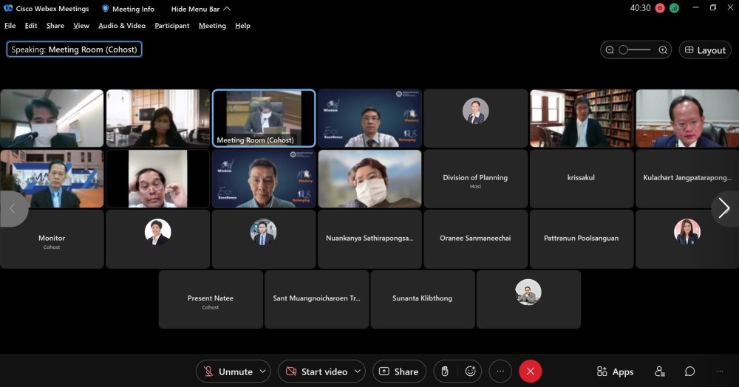Open the chat bubble icon
This screenshot has height=387, width=739.
click(x=689, y=371)
